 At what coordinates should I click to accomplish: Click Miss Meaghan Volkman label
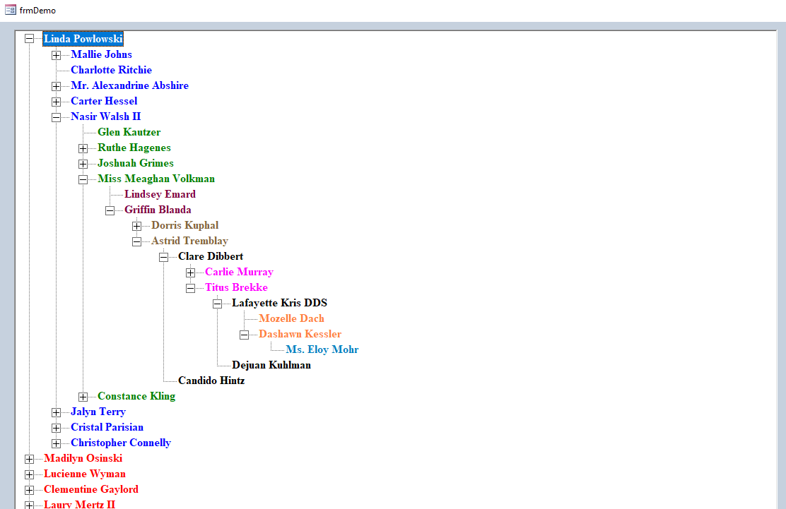click(x=156, y=178)
